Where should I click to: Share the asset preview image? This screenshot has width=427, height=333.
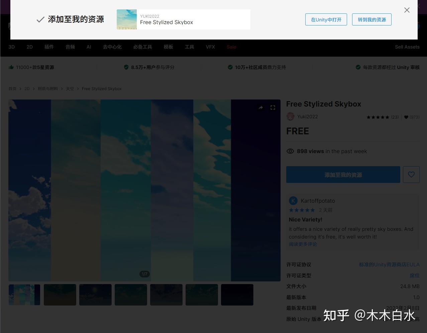point(260,108)
